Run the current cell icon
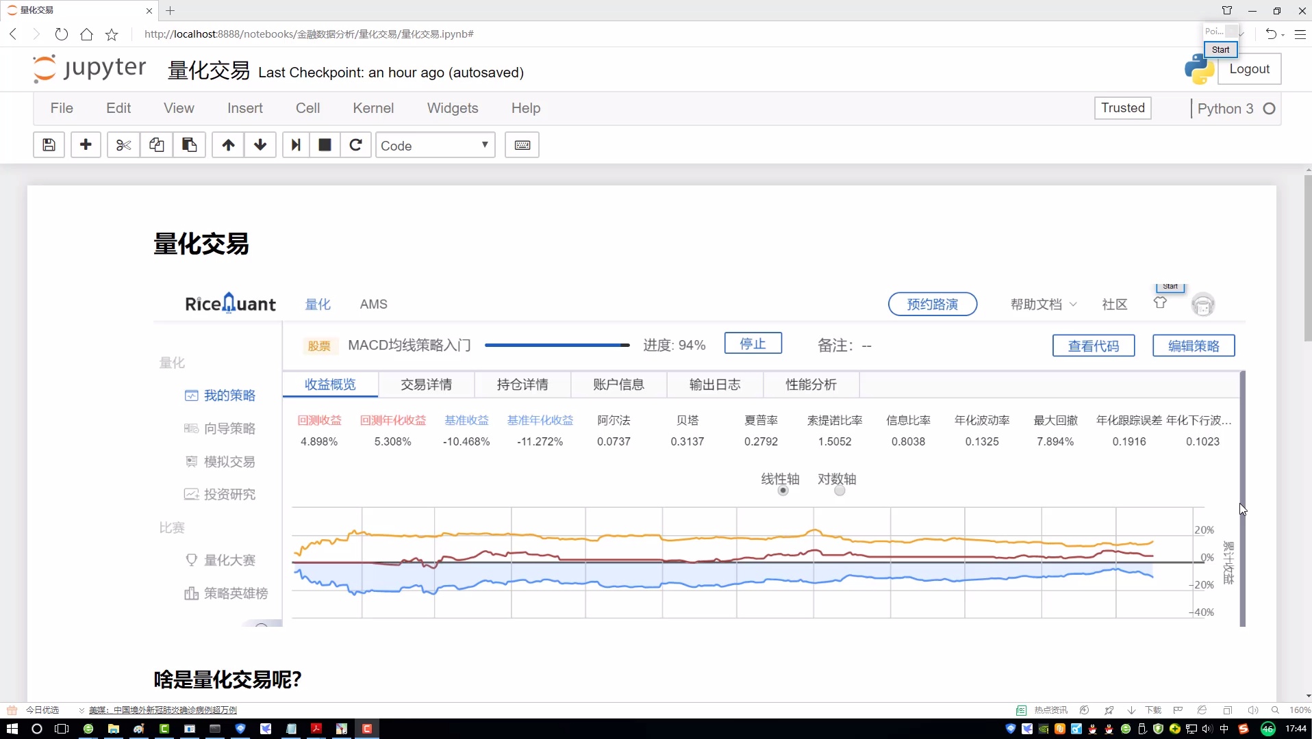Image resolution: width=1312 pixels, height=739 pixels. (296, 145)
